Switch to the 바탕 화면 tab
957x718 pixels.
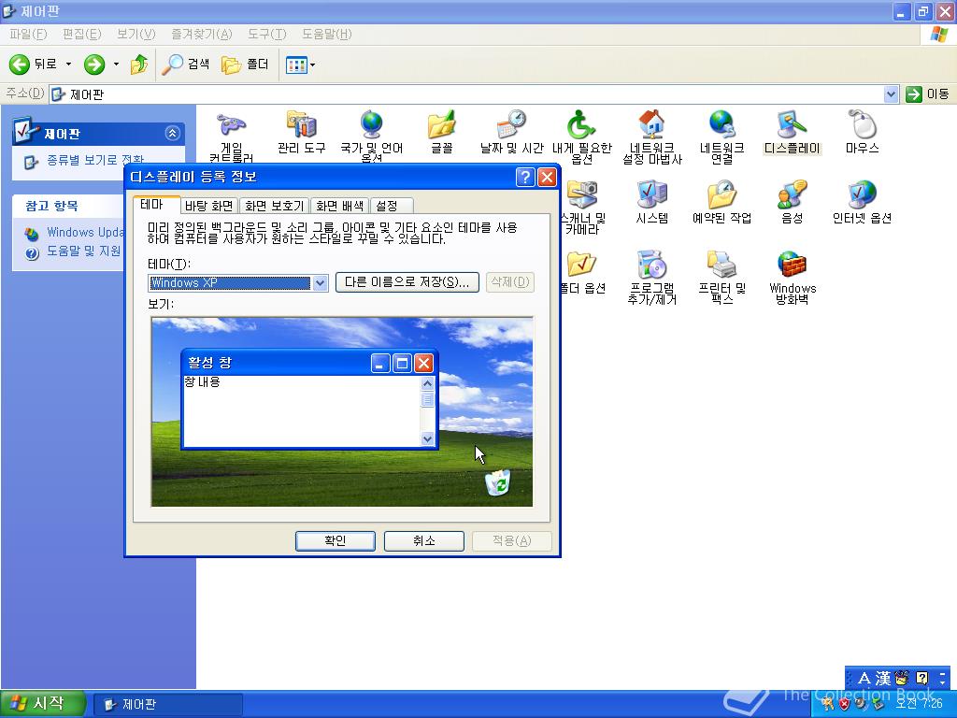(208, 206)
